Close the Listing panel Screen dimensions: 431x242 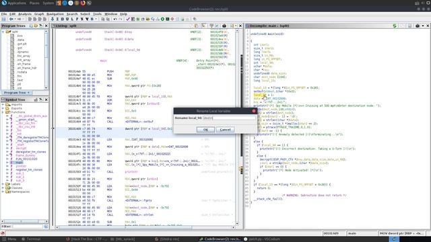tap(240, 26)
